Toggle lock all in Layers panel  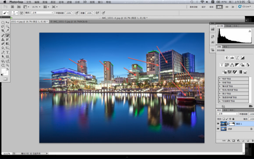[x=233, y=119]
